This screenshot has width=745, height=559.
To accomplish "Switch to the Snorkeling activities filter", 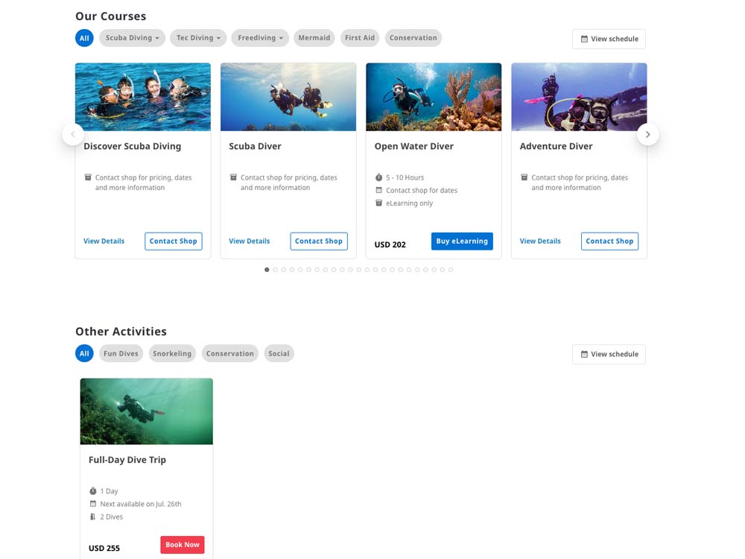I will coord(172,353).
